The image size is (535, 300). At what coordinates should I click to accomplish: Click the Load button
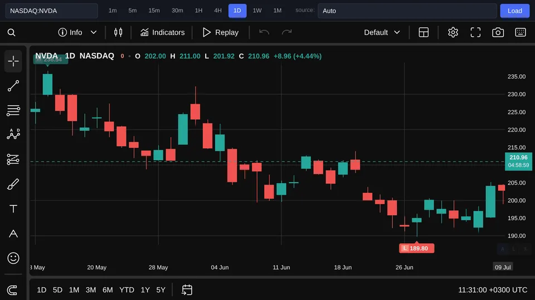point(514,11)
